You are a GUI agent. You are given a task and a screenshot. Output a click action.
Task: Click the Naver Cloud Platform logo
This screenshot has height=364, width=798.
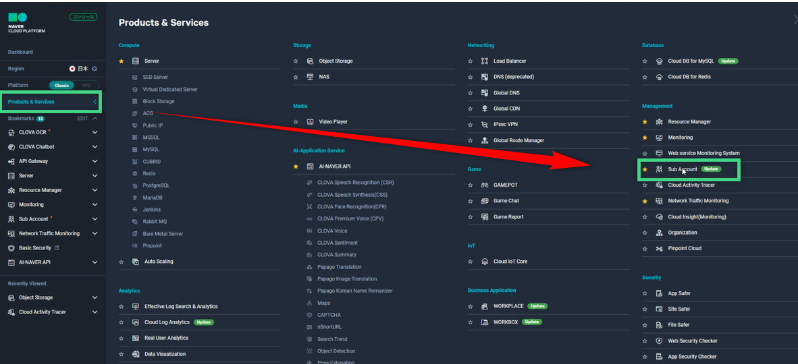(22, 22)
